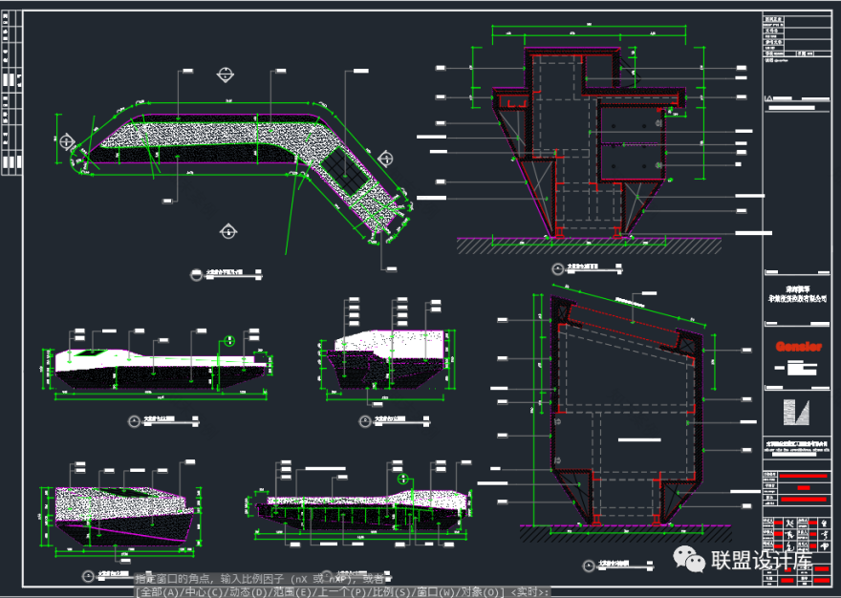Select the revision triangle in the title block

click(771, 99)
